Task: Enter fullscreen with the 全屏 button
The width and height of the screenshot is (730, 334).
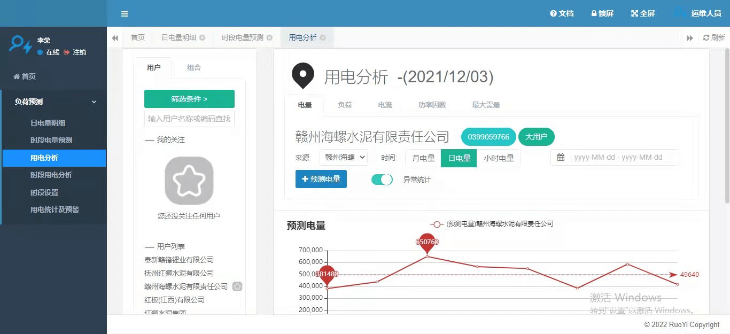Action: pyautogui.click(x=643, y=13)
